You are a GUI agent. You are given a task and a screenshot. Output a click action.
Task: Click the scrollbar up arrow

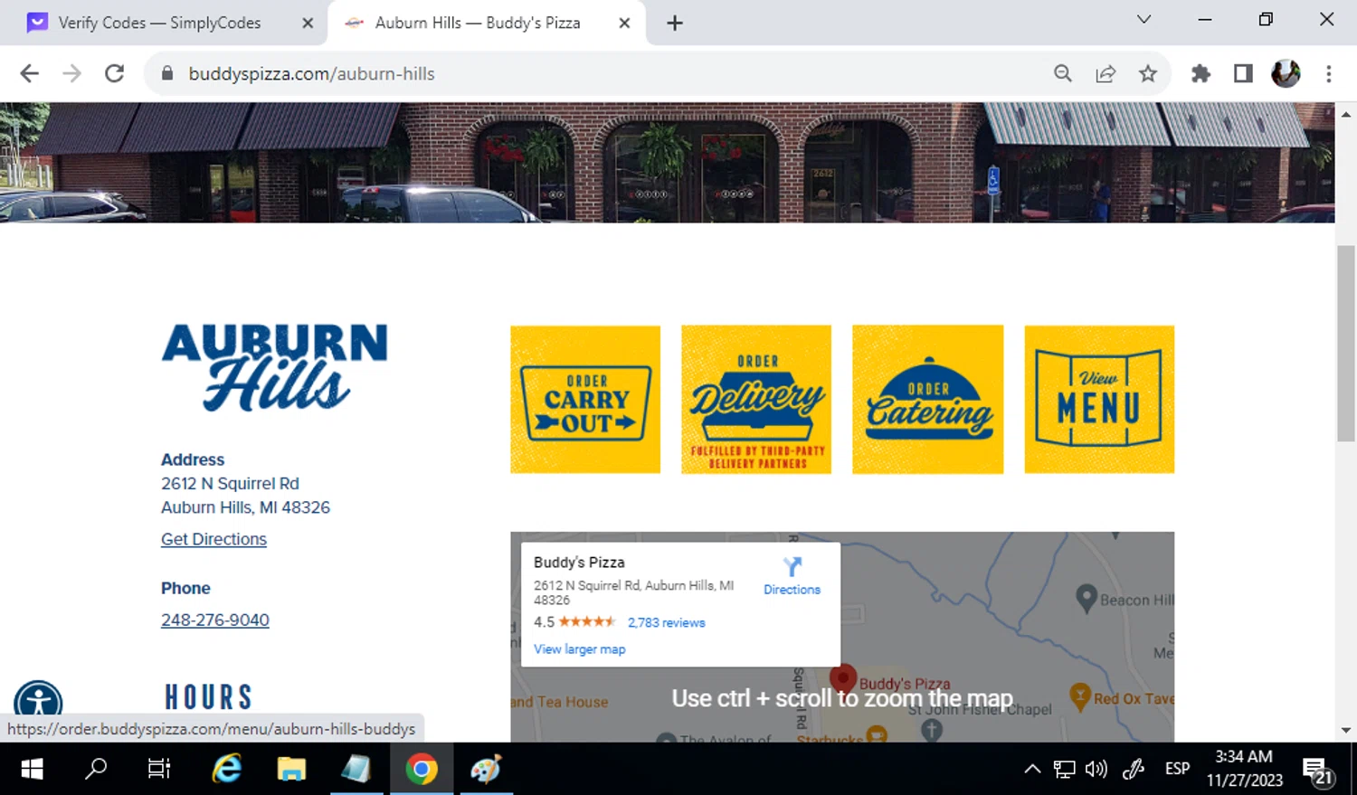tap(1346, 114)
